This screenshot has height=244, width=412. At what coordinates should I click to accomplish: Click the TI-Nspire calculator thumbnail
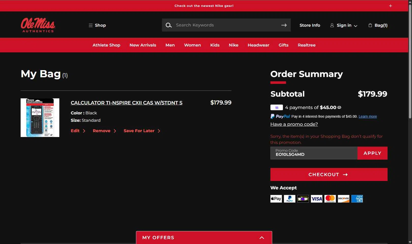click(x=40, y=118)
